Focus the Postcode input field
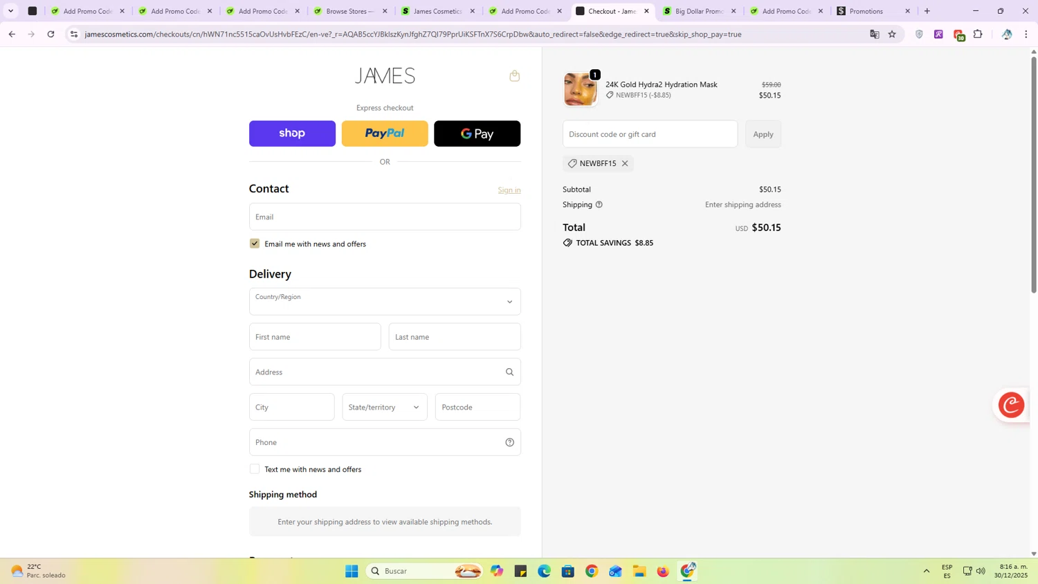 (x=477, y=408)
